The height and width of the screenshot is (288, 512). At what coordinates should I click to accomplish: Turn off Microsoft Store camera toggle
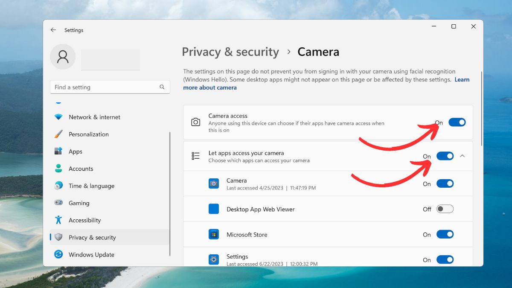pos(445,234)
